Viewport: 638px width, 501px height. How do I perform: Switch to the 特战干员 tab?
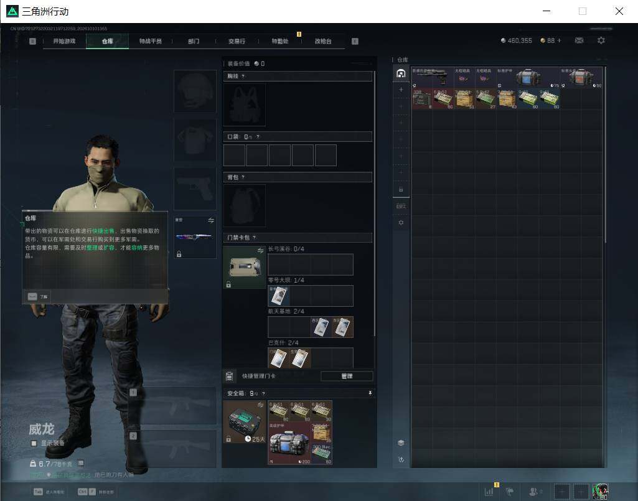click(x=151, y=41)
